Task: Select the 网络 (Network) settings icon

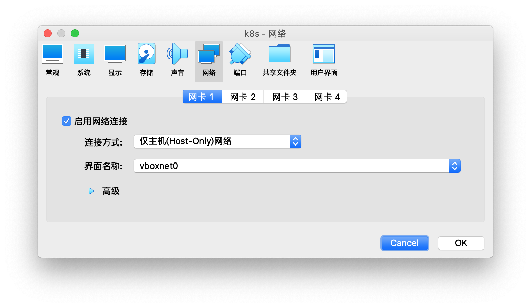Action: click(209, 61)
